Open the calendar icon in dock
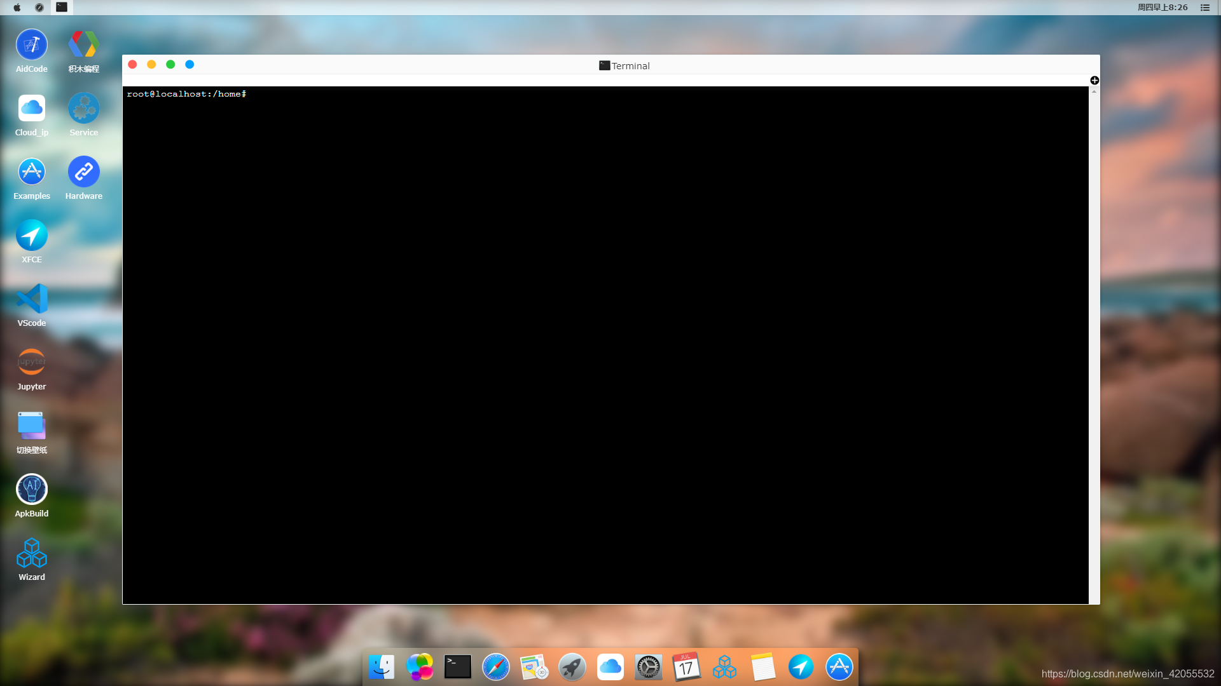 pyautogui.click(x=687, y=667)
